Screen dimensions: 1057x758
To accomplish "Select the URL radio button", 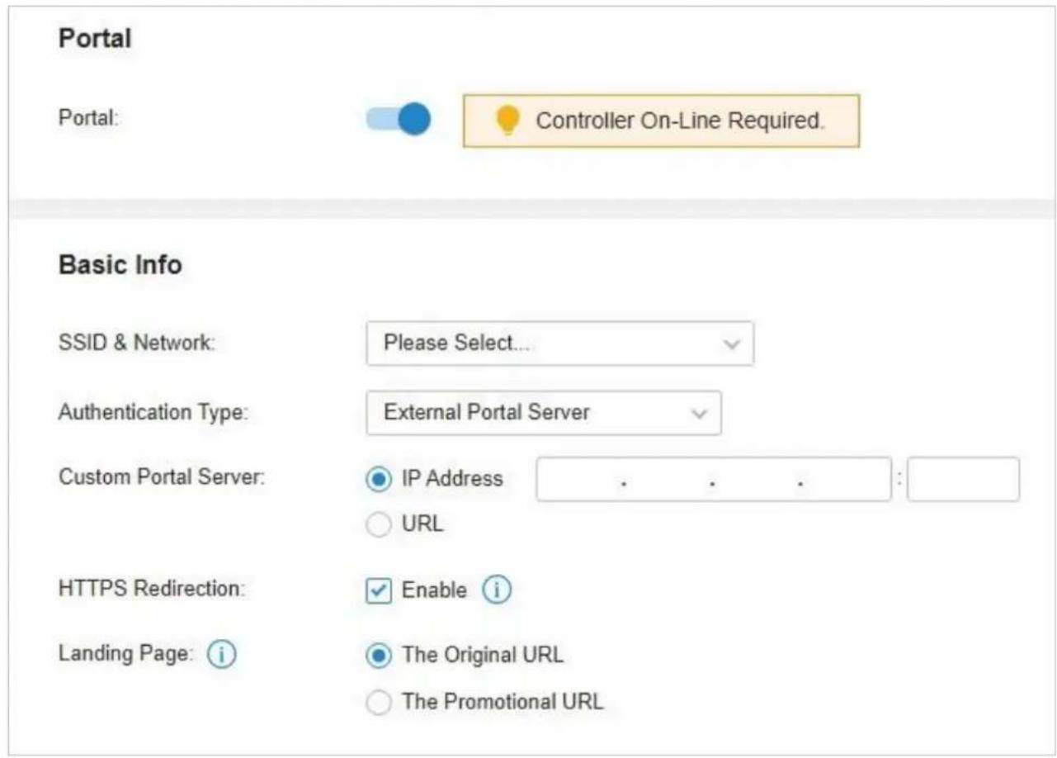I will (x=378, y=525).
